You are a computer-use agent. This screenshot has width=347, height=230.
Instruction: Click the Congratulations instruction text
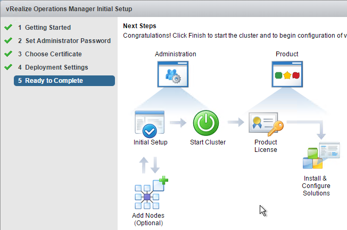click(x=235, y=36)
